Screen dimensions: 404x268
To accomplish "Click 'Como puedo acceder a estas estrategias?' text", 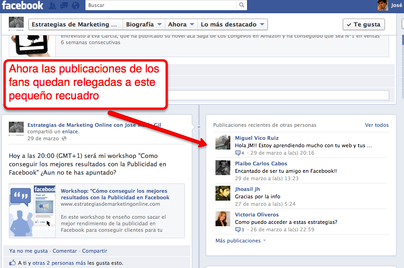I will tap(286, 222).
